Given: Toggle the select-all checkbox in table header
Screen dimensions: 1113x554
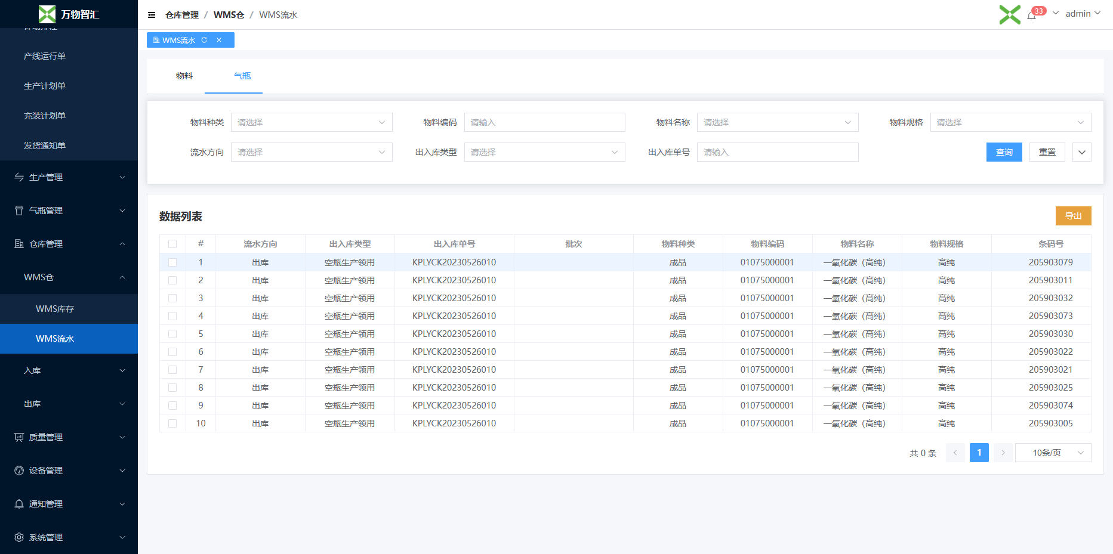Looking at the screenshot, I should (172, 244).
